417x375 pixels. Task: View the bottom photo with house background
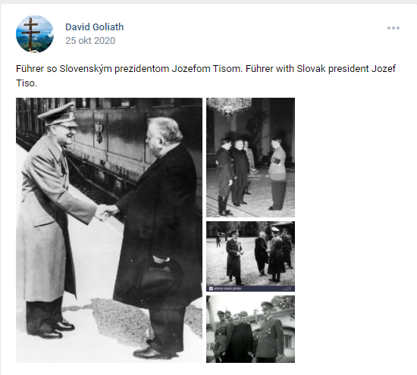click(250, 329)
